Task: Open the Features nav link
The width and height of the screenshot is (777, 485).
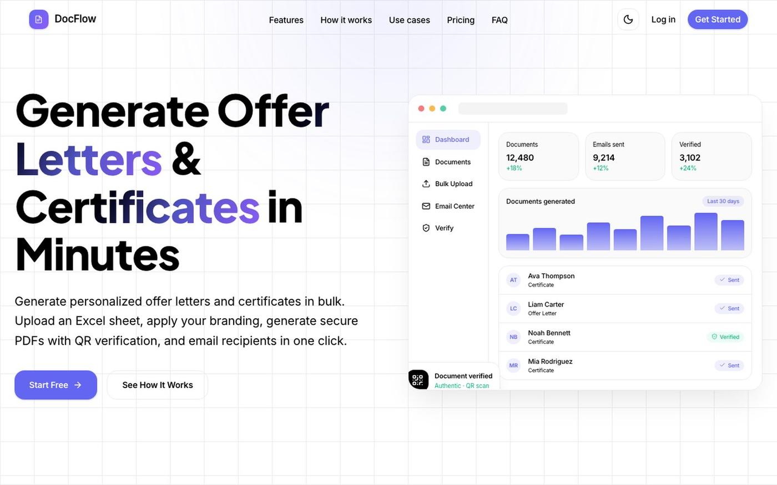Action: [x=286, y=20]
